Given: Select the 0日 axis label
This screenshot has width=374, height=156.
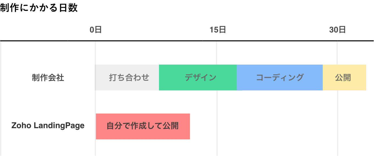Looking at the screenshot, I should click(x=96, y=30).
